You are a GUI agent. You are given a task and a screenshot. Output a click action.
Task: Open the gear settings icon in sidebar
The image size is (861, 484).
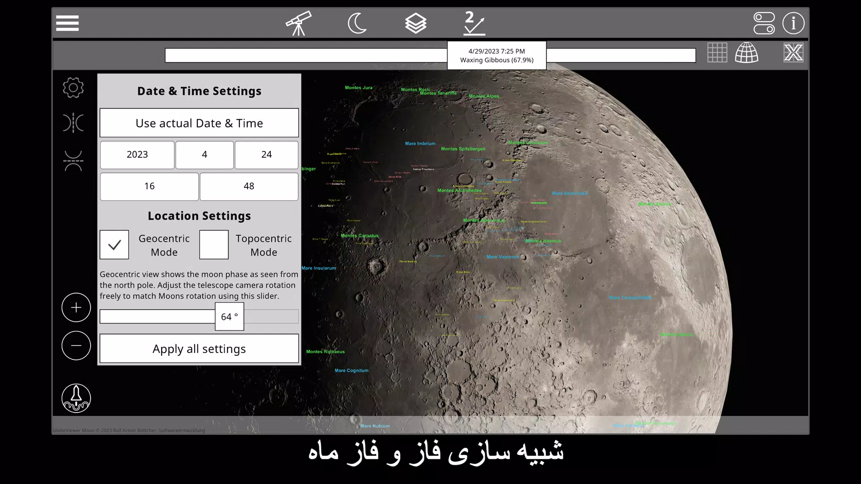[x=73, y=87]
